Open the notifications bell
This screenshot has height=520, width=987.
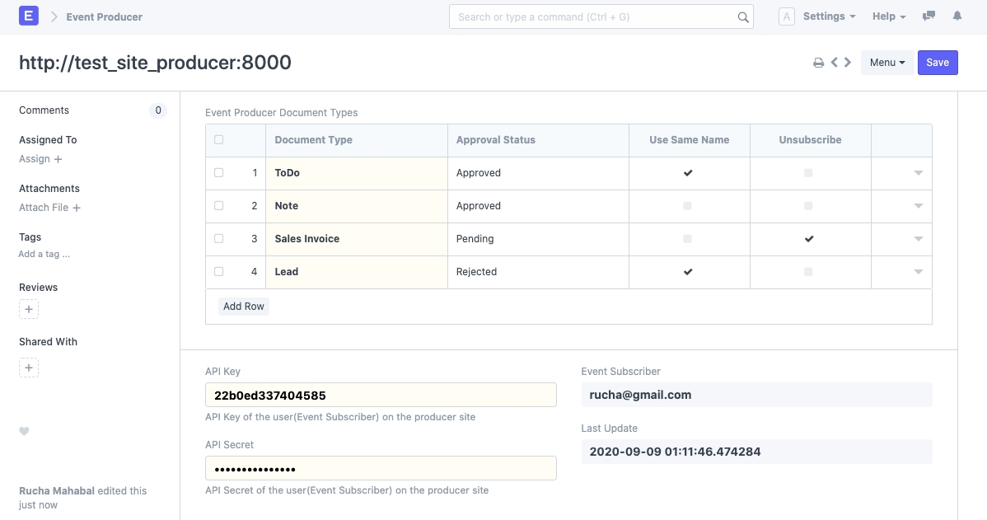[957, 16]
